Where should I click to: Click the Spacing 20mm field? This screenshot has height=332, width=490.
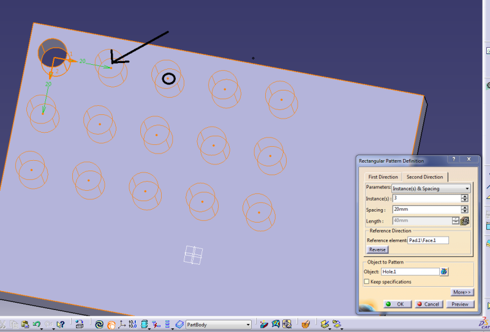click(426, 209)
